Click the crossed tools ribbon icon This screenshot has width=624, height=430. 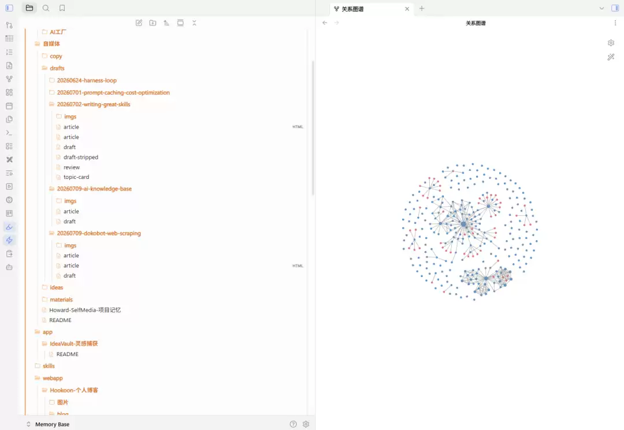9,159
